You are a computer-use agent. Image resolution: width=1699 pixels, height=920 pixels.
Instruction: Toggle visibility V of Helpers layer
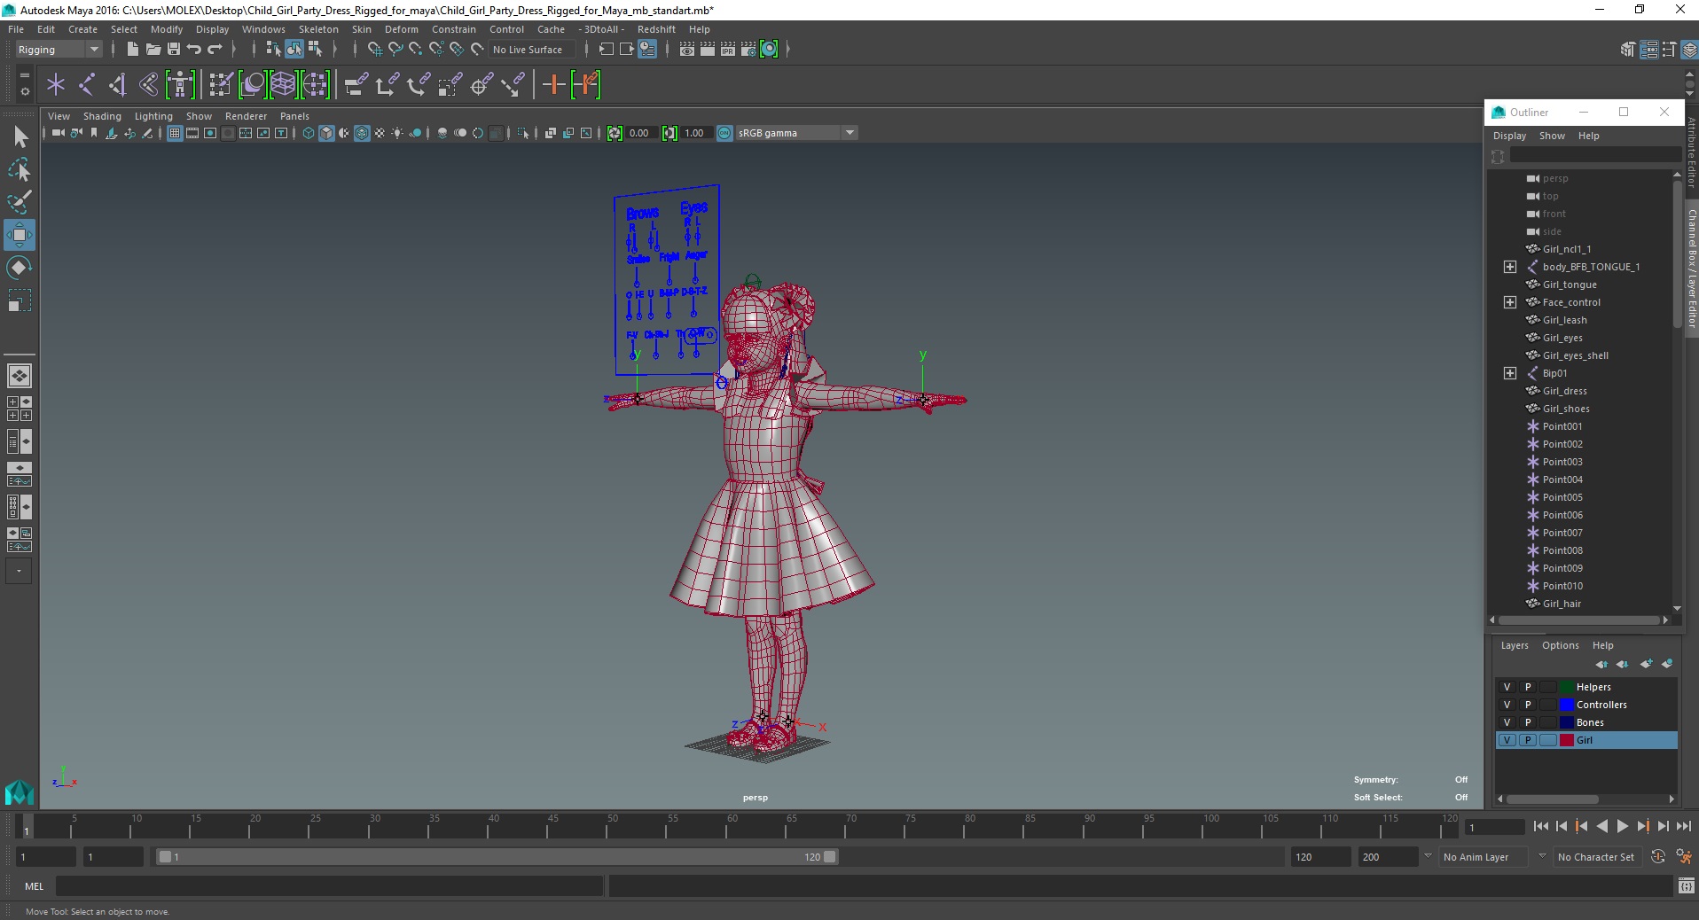pyautogui.click(x=1507, y=687)
